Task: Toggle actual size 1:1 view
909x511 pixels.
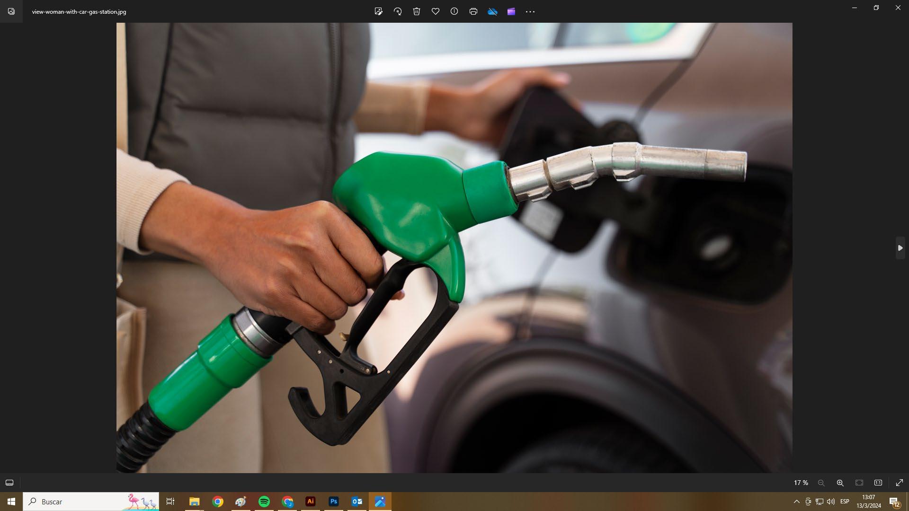Action: pos(878,483)
